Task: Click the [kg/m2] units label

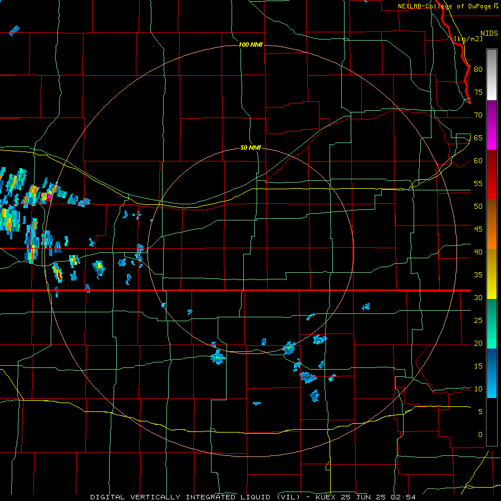Action: coord(468,38)
